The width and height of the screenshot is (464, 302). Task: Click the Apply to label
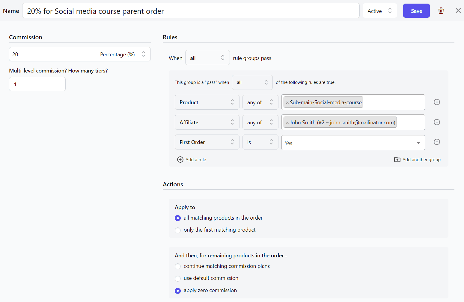(185, 207)
